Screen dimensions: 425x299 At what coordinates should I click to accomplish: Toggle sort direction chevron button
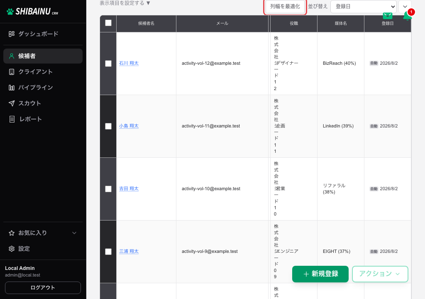pos(405,7)
